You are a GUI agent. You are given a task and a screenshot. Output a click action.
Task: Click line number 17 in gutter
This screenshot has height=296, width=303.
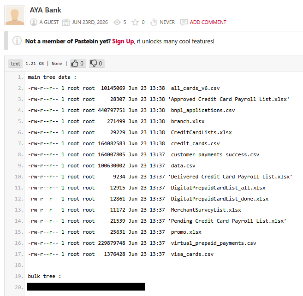point(19,254)
